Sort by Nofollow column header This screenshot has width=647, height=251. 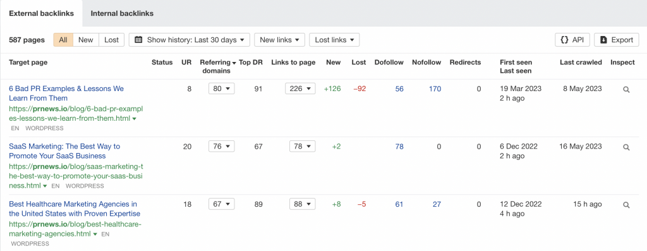(426, 63)
